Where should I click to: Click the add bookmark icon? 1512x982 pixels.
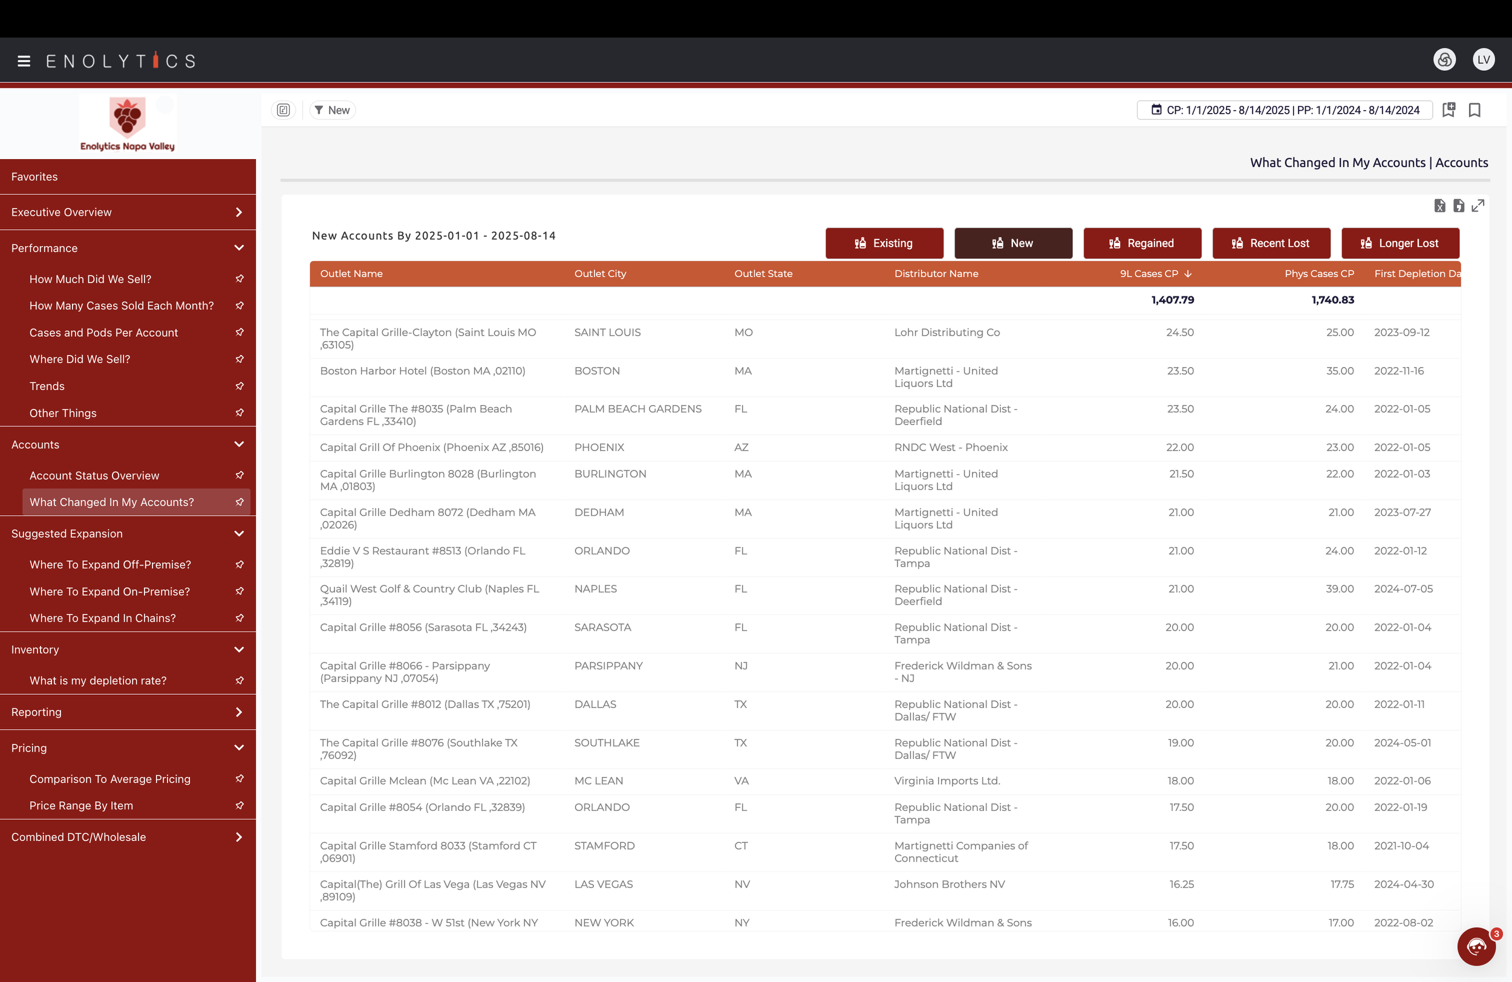[x=1448, y=110]
